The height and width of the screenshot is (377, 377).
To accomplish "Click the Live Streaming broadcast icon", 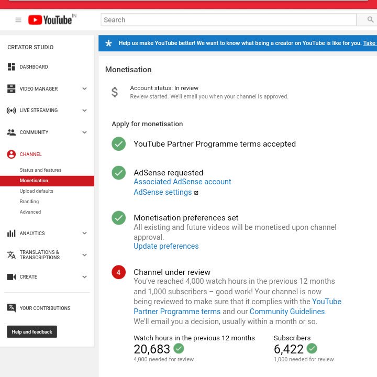I will pyautogui.click(x=11, y=110).
